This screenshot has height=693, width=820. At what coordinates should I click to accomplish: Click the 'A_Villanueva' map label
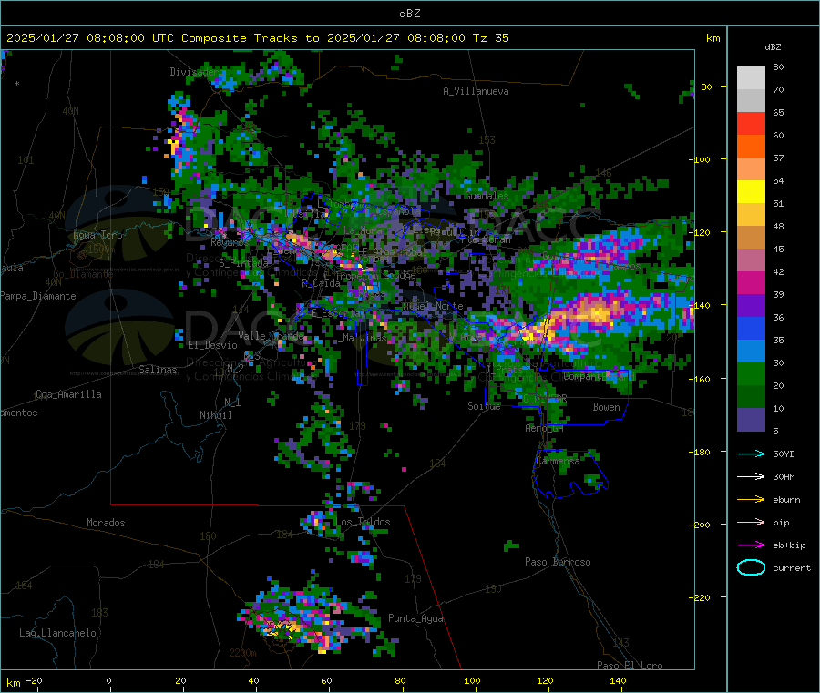[476, 91]
